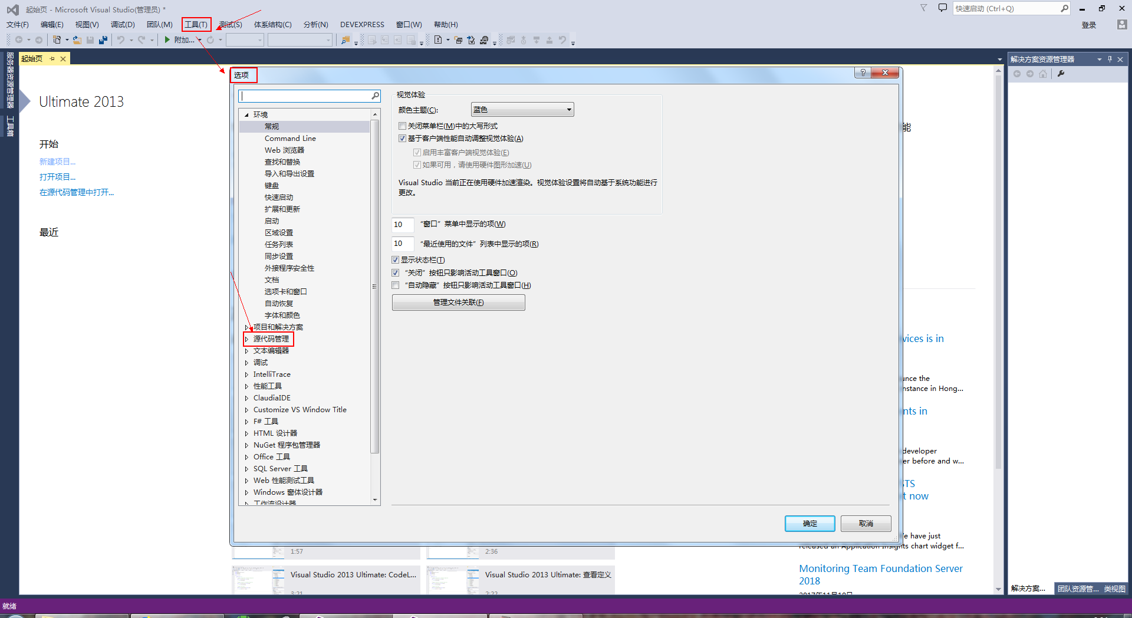Toggle "自动隐藏"按钮只影响活动工具窗口 checkbox
The height and width of the screenshot is (618, 1132).
point(396,285)
